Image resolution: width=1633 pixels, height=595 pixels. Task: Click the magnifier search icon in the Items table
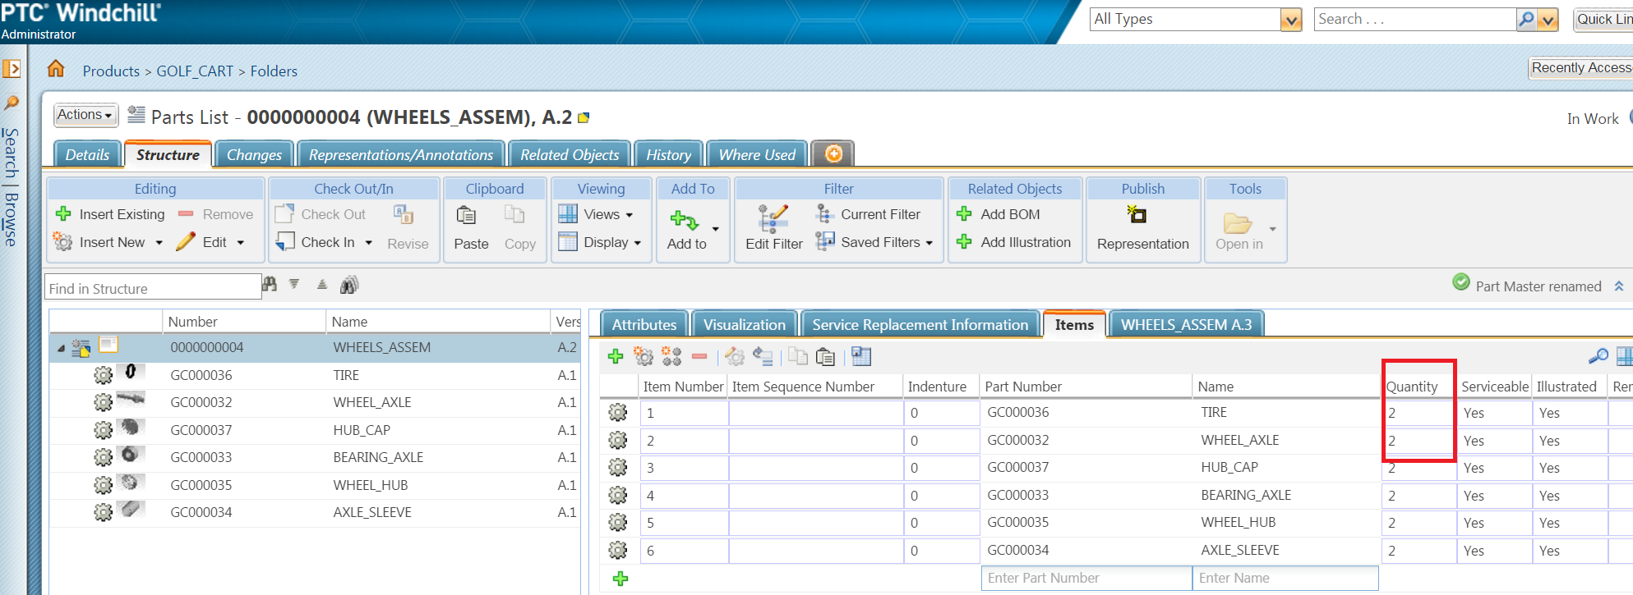[1598, 356]
